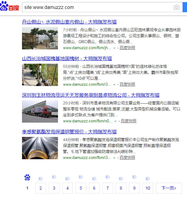Screen dimensions: 187x200
Task: Click the rockery garden tree thumbnail
Action: 40,38
